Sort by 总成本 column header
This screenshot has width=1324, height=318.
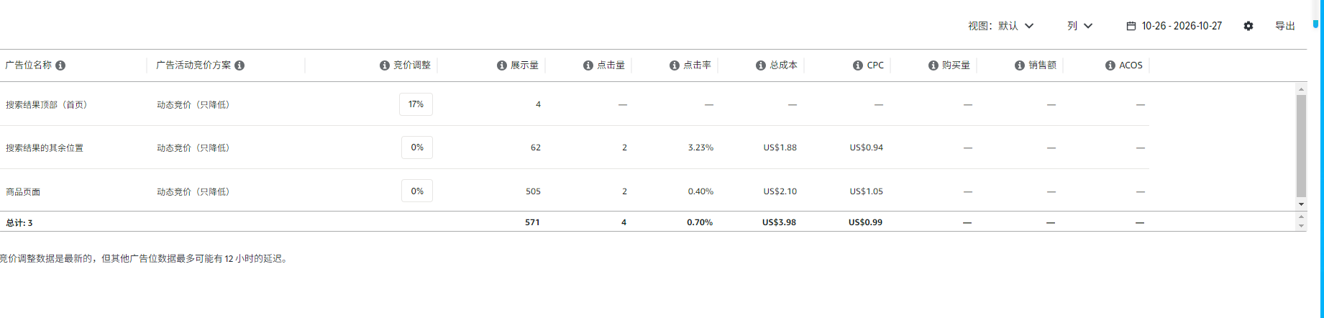[x=783, y=65]
